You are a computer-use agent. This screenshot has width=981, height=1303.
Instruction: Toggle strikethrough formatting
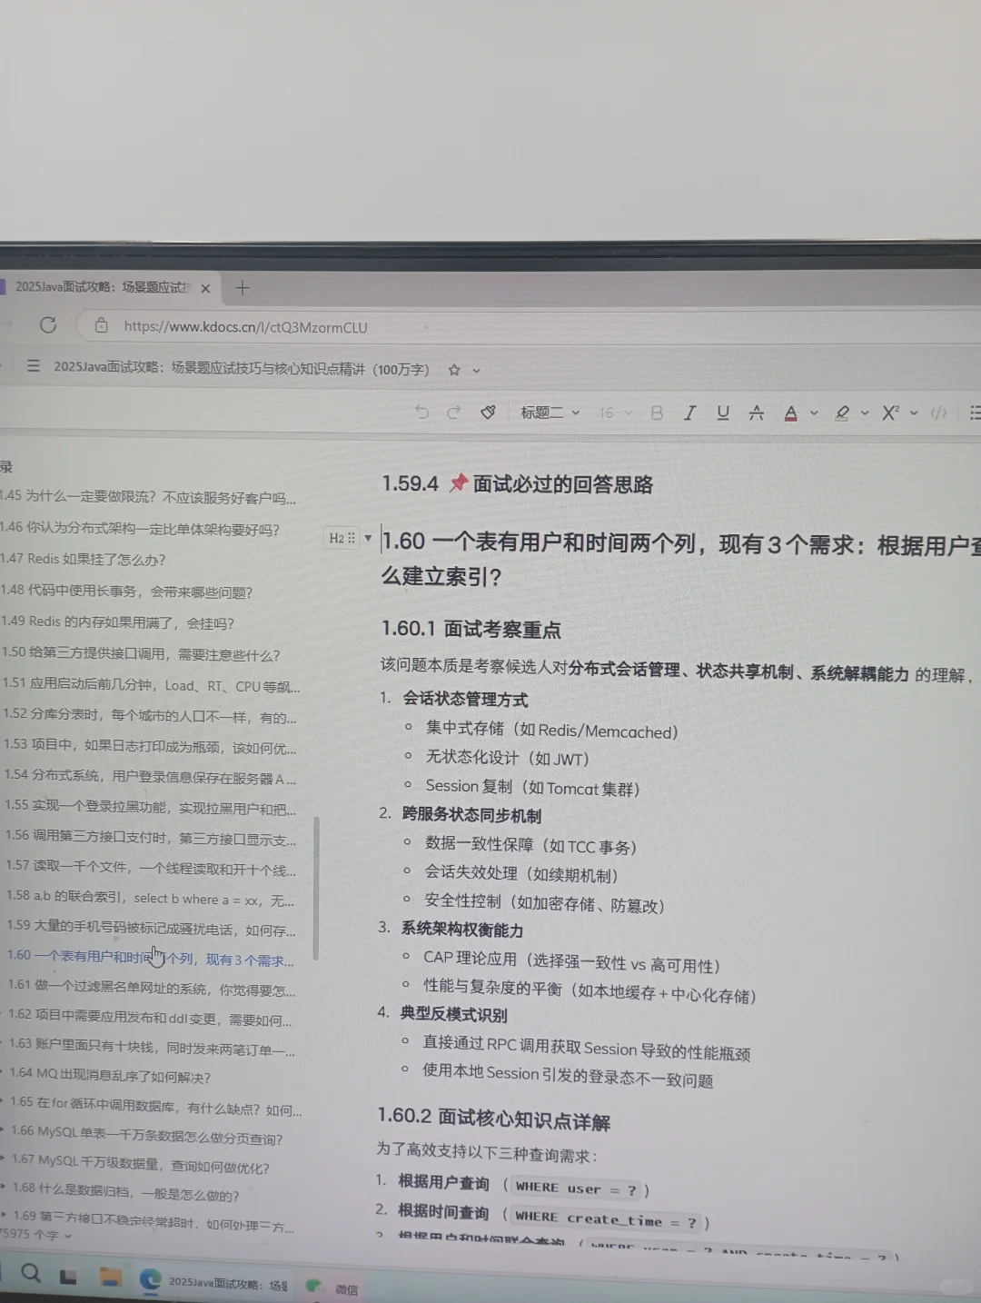pyautogui.click(x=756, y=413)
